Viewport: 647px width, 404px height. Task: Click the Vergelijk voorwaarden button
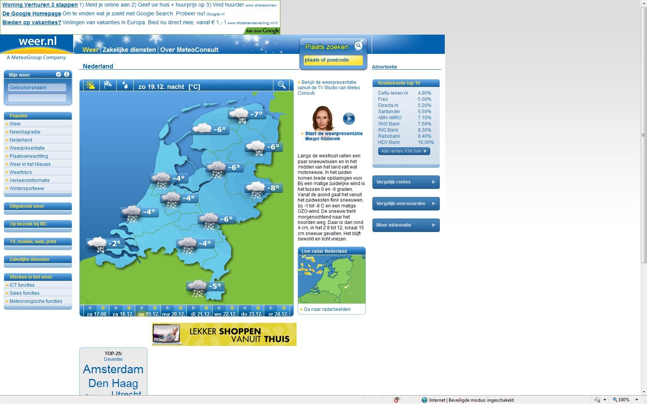[406, 204]
